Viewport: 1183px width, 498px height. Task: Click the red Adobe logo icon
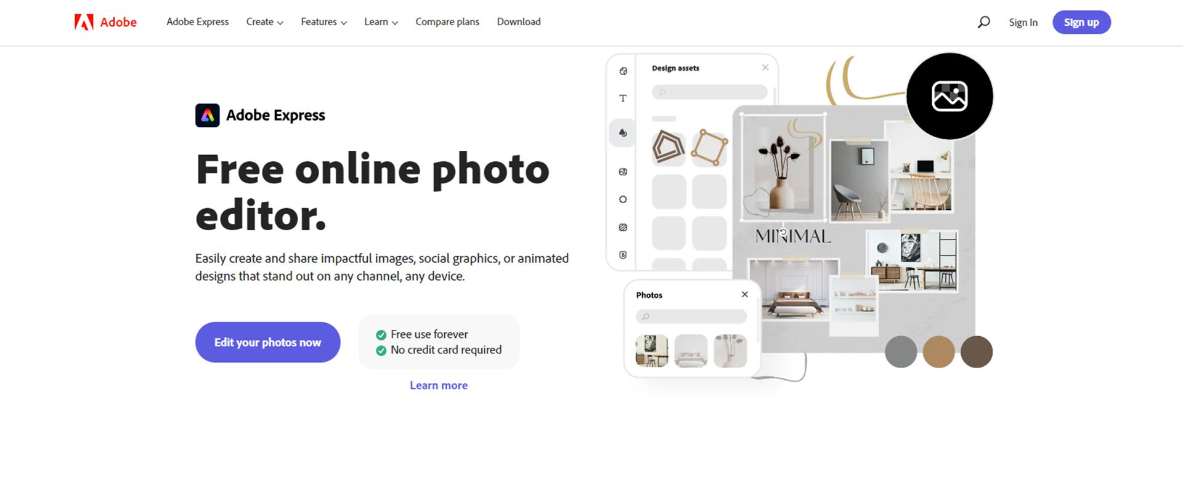(84, 22)
